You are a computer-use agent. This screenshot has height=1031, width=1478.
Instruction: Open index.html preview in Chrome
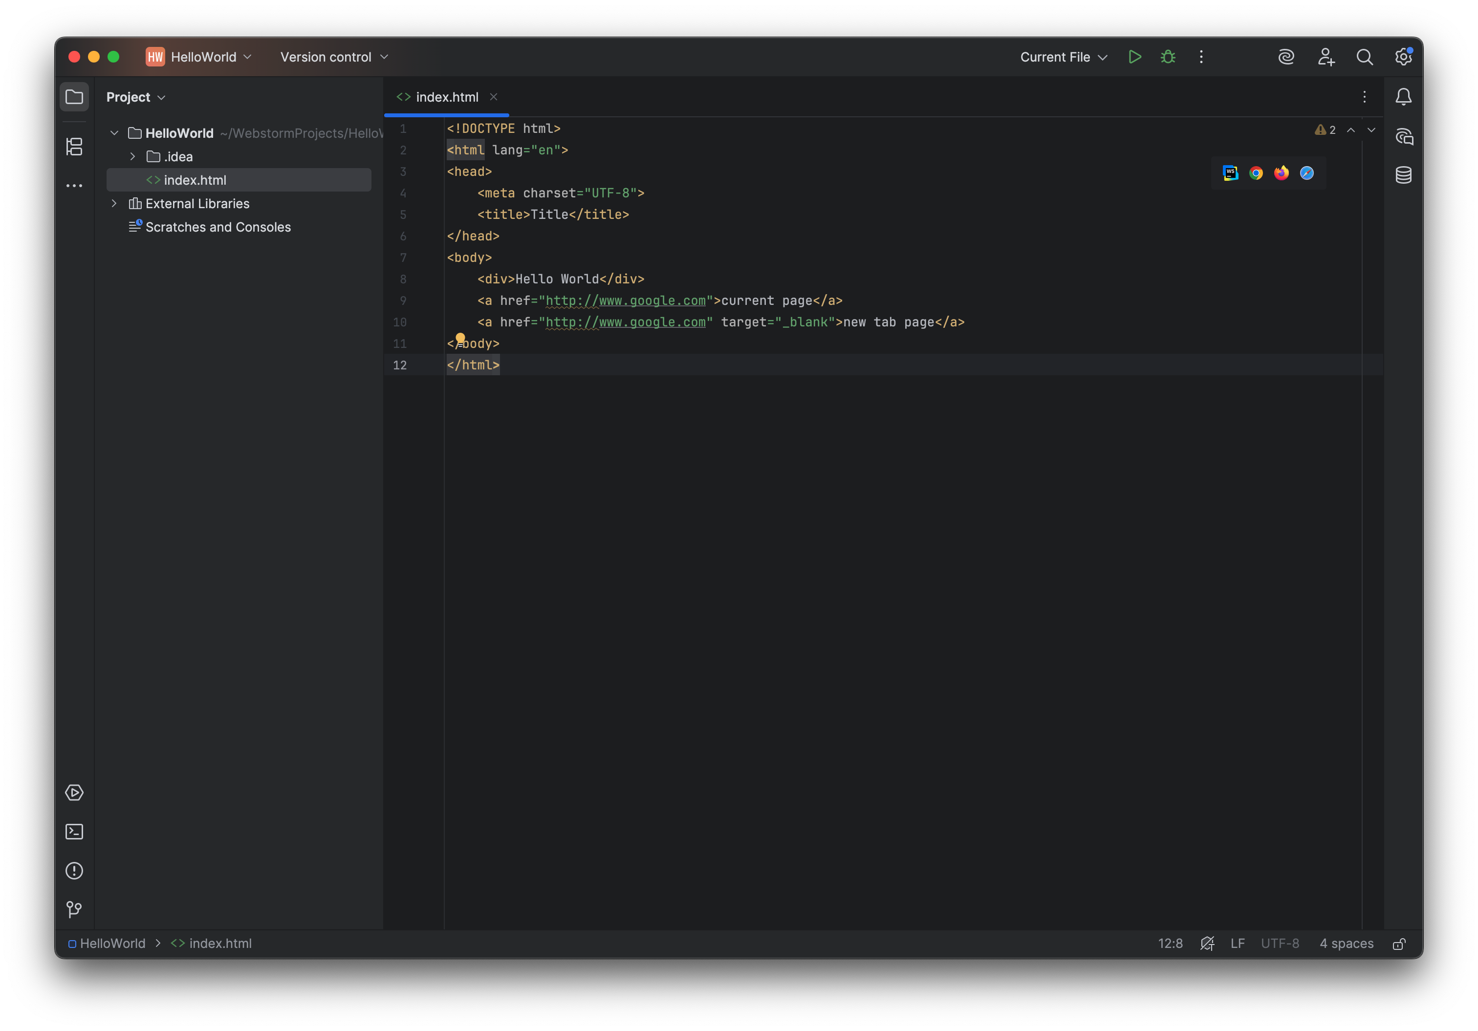pos(1255,173)
